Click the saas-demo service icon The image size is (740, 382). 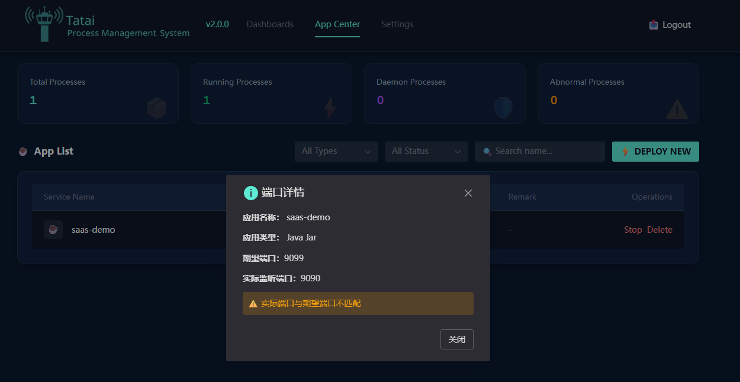pos(53,230)
